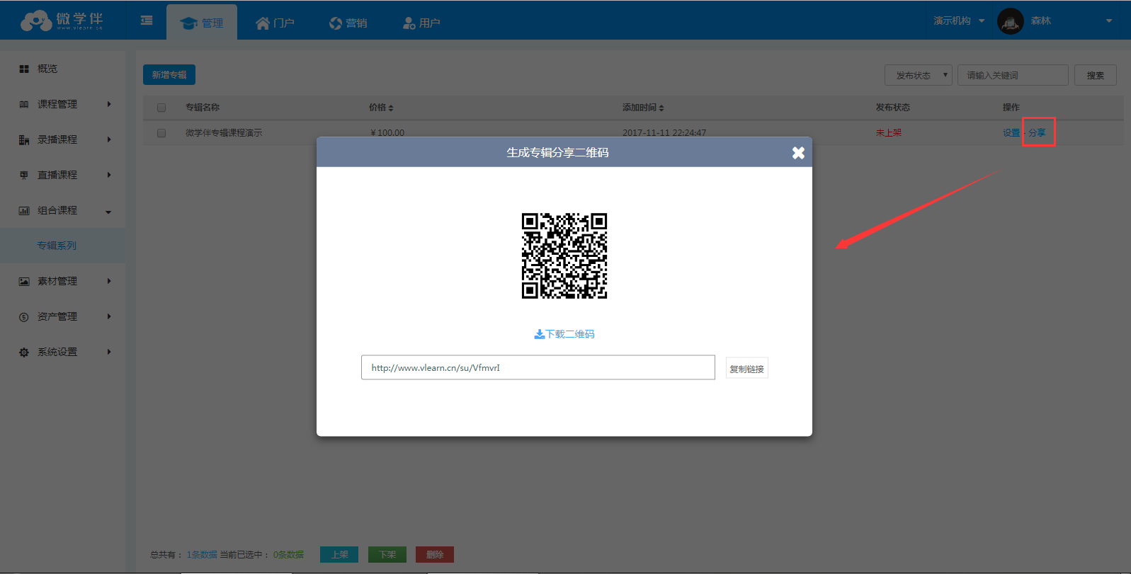Screen dimensions: 1131x574
Task: Click the presentation icon beside 直播课程
Action: point(24,175)
